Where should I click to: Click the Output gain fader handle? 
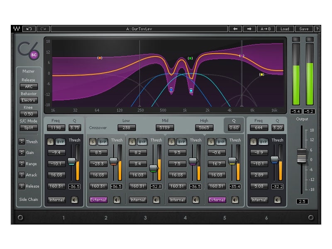tap(302, 156)
